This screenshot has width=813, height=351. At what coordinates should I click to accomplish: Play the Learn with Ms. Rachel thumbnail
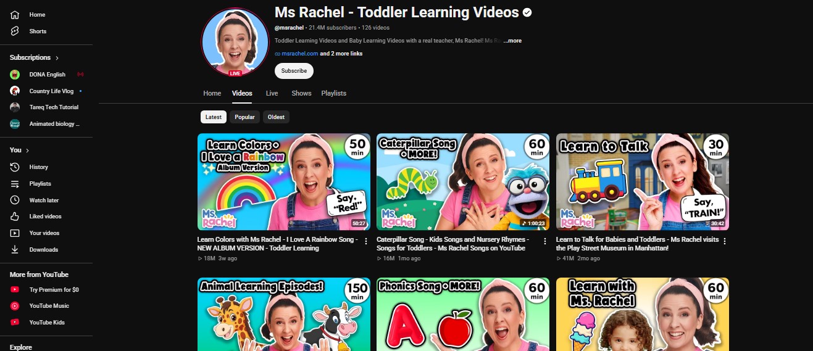[643, 314]
